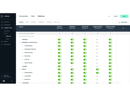Select the Events tab
The width and height of the screenshot is (130, 97).
point(21,22)
